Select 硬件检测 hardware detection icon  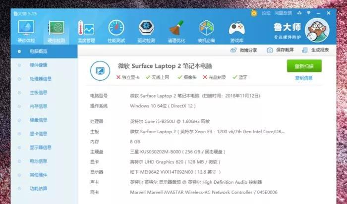56,28
